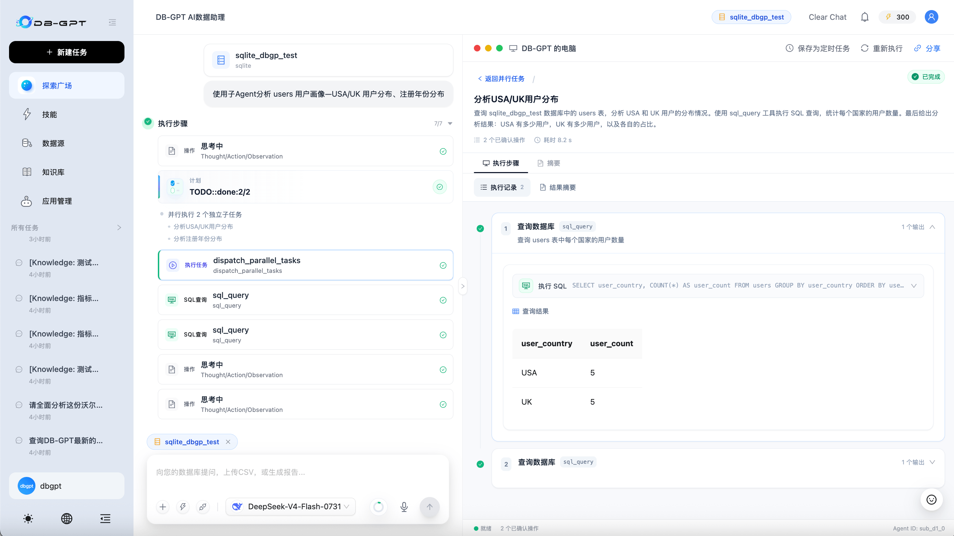Click the play icon on dispatch_parallel_tasks step
954x536 pixels.
pos(173,265)
